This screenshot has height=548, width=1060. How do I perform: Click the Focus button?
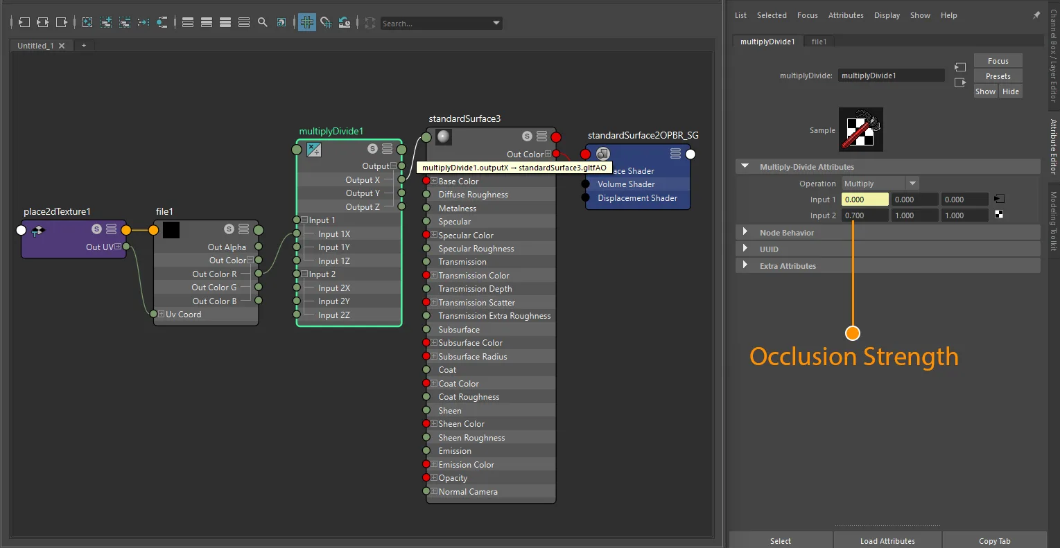[x=998, y=61]
